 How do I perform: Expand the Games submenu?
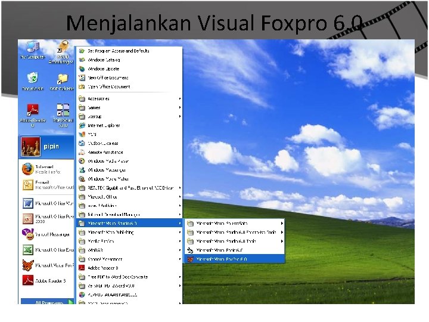129,107
